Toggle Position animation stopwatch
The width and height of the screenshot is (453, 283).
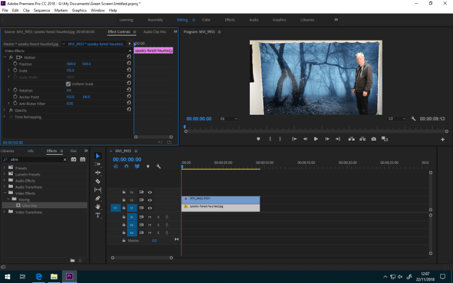[x=15, y=64]
